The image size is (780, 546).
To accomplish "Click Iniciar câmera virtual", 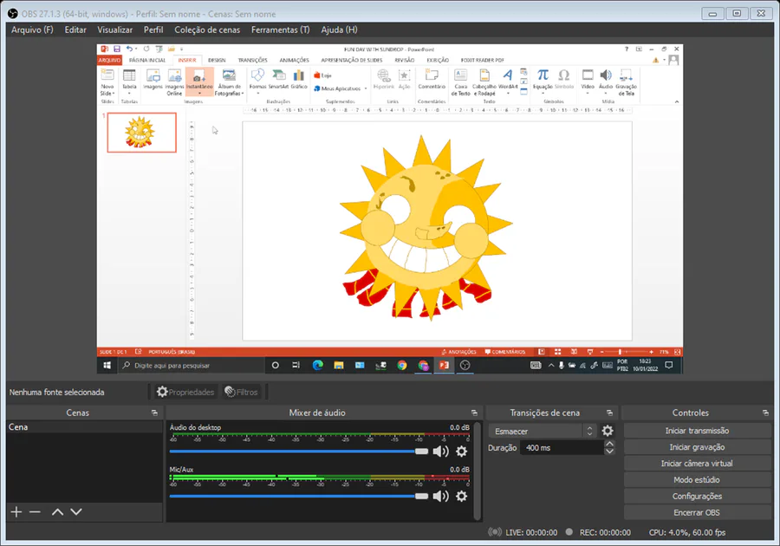I will coord(697,464).
